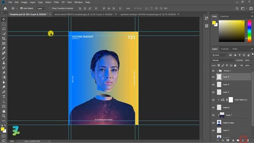Select the Zoom tool in toolbar
This screenshot has height=143, width=254.
coord(4,116)
